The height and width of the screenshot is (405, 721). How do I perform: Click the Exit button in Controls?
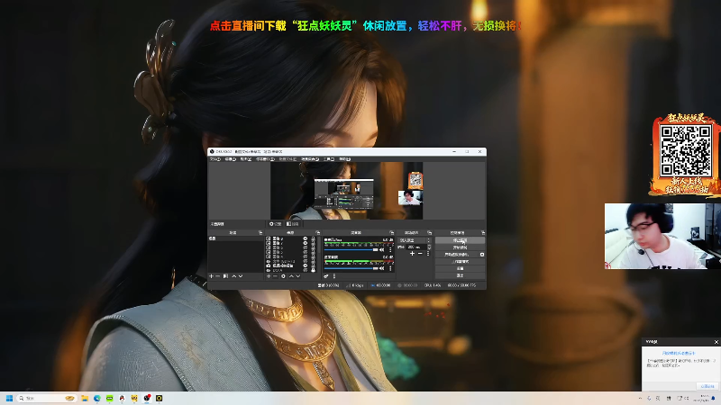coord(461,275)
